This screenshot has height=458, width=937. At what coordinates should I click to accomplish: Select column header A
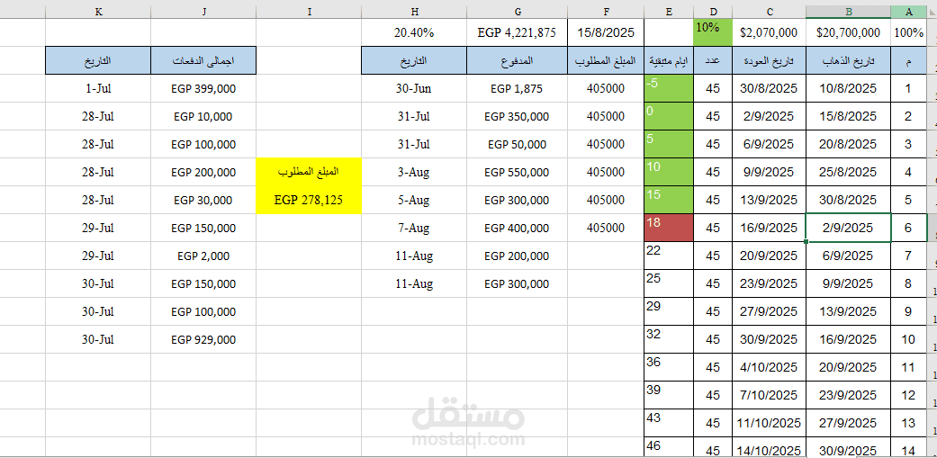[x=908, y=12]
